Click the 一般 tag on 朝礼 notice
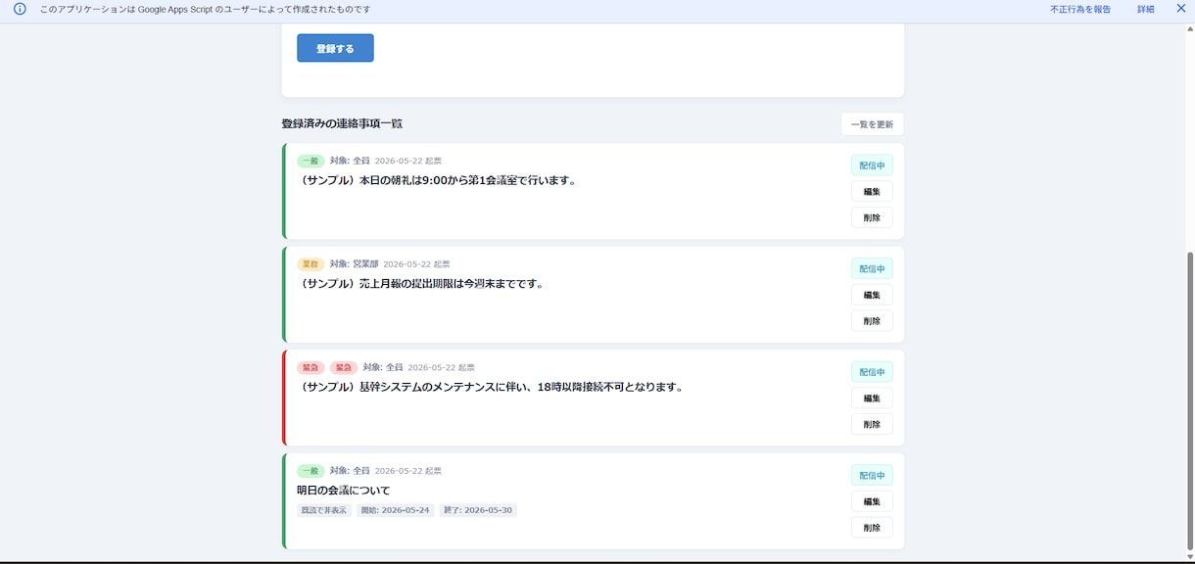The image size is (1195, 564). coord(311,161)
